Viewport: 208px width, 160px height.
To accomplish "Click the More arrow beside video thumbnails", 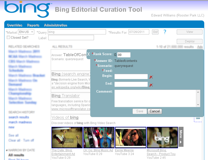I will [181, 137].
